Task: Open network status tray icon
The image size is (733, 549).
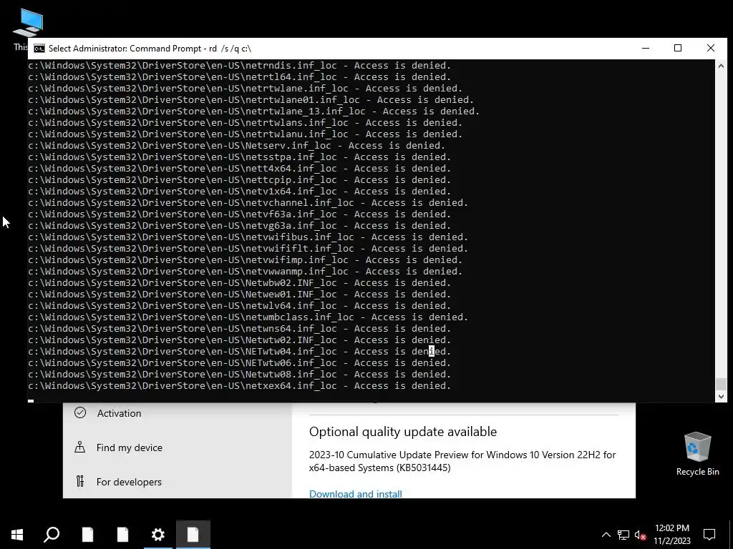Action: coord(623,535)
